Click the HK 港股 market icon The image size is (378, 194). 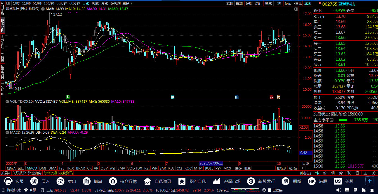[x=312, y=181]
